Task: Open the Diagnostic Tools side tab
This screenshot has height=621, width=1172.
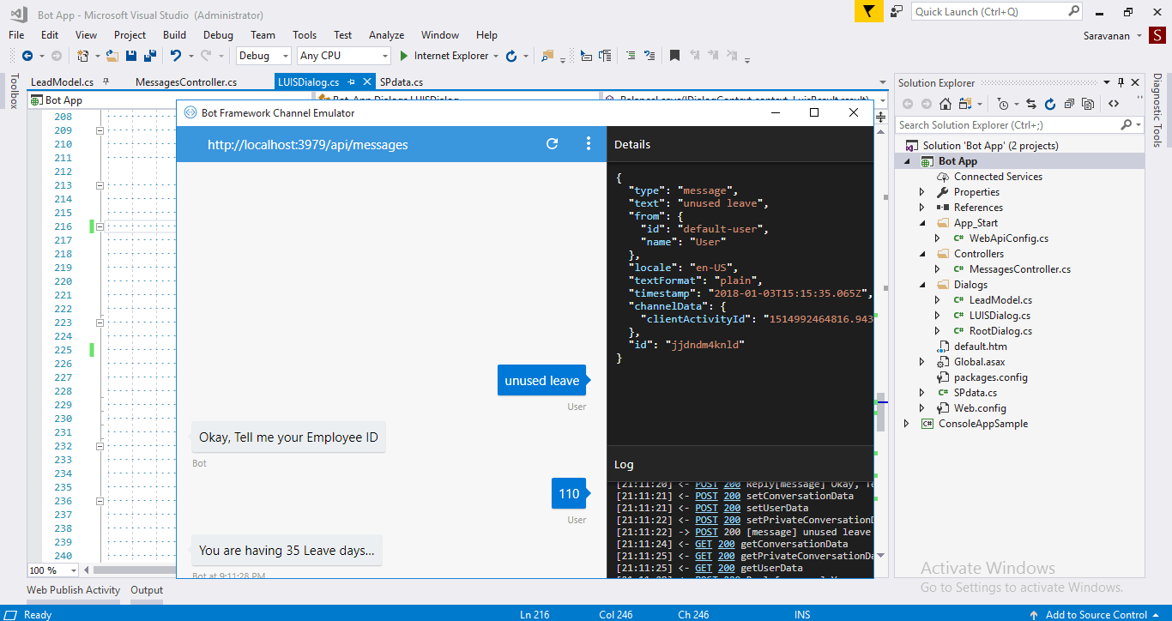Action: pos(1157,111)
